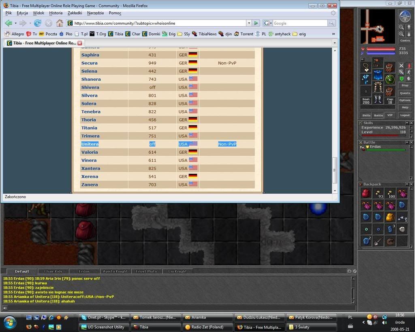The image size is (415, 332).
Task: Open the search engine selector dropdown
Action: click(x=267, y=23)
